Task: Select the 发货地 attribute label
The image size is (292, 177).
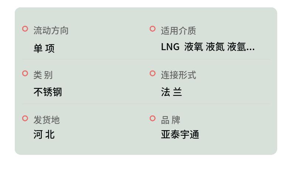Action: (x=47, y=120)
